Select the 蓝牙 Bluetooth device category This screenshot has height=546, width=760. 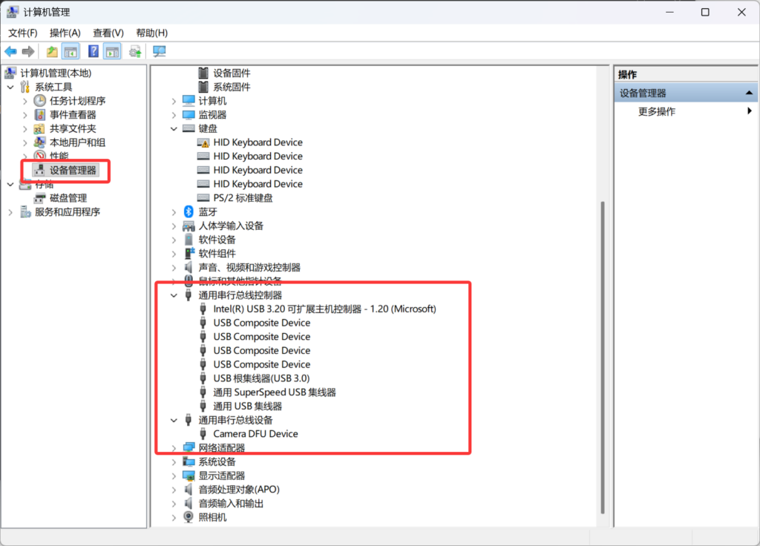tap(208, 211)
